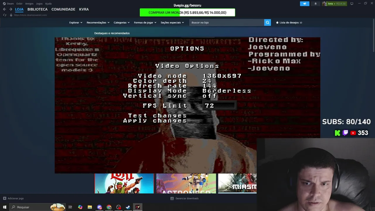Open Windows Start menu

pos(5,207)
